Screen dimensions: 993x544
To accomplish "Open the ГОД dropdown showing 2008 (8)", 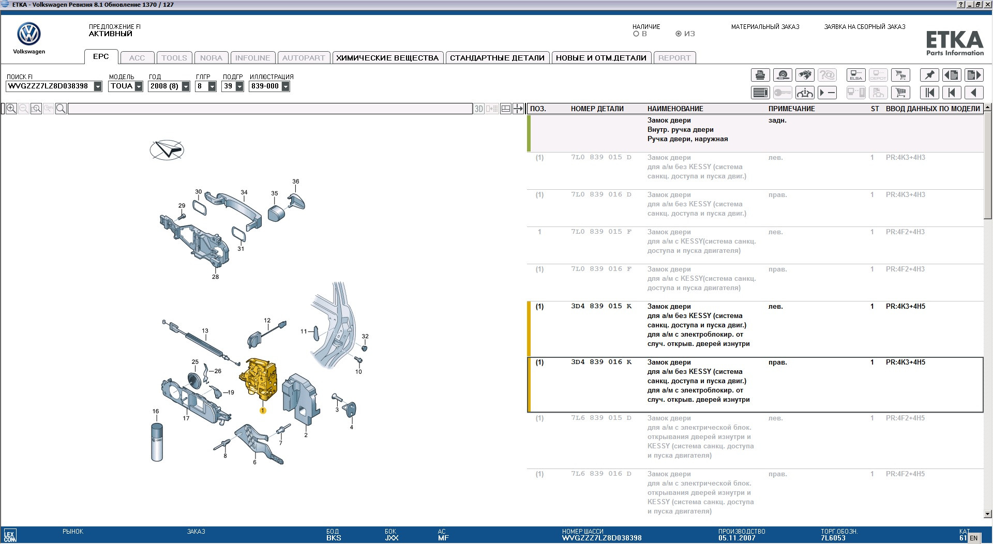I will click(186, 87).
